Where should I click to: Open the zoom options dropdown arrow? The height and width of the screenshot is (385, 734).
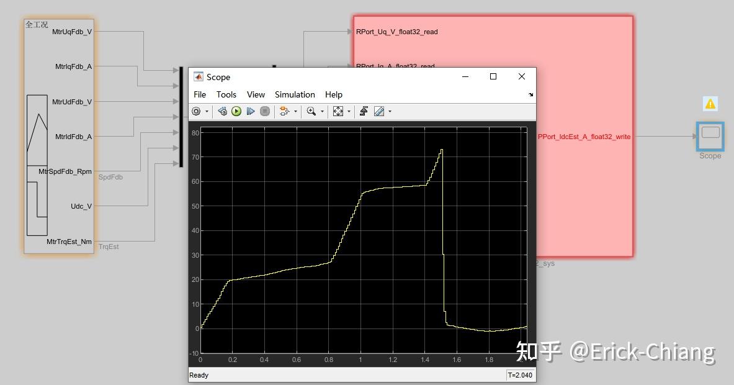[322, 111]
